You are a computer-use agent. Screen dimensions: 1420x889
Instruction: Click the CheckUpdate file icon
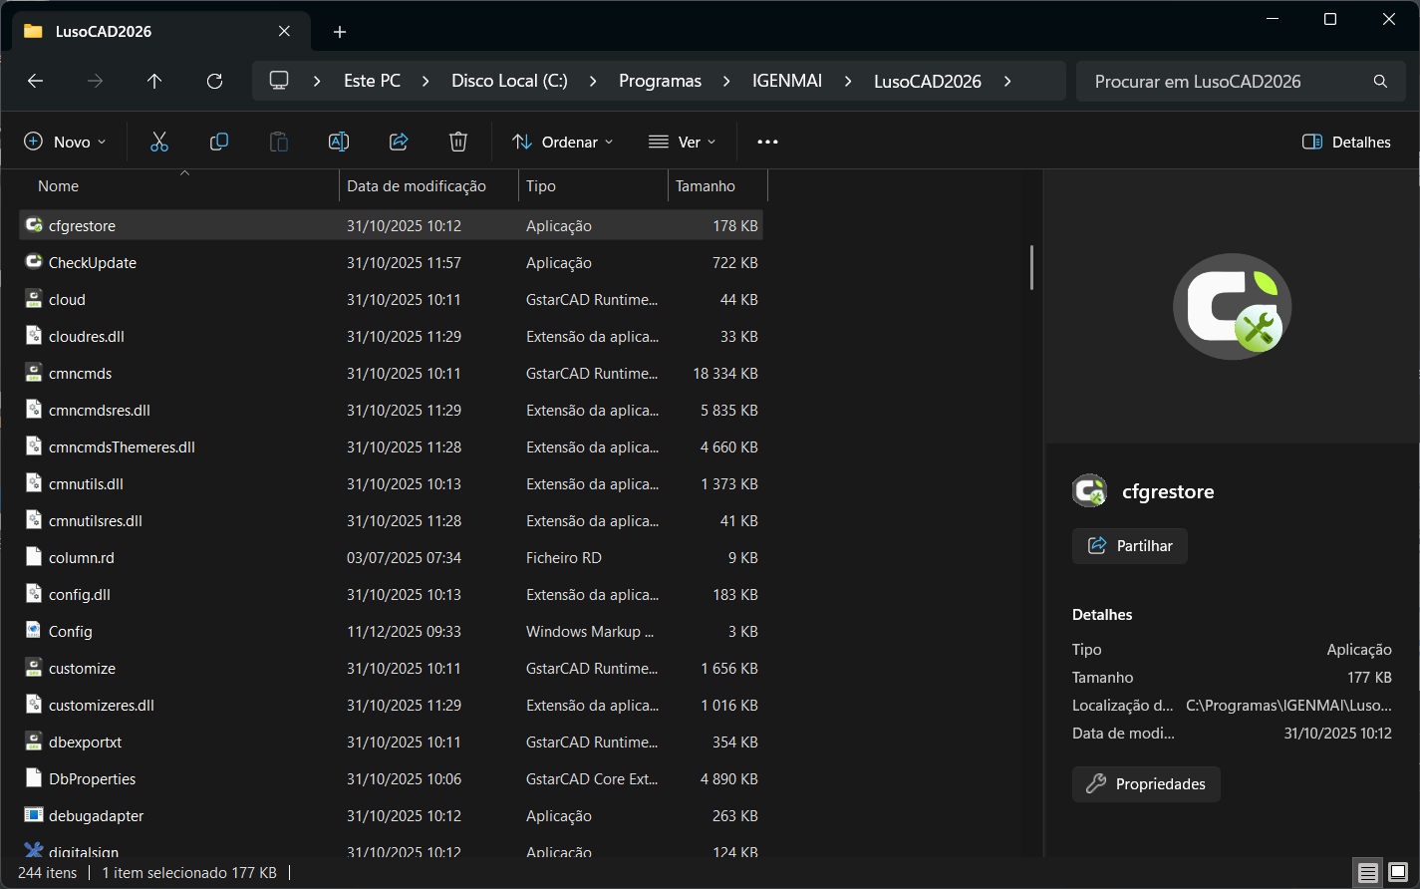pyautogui.click(x=34, y=262)
